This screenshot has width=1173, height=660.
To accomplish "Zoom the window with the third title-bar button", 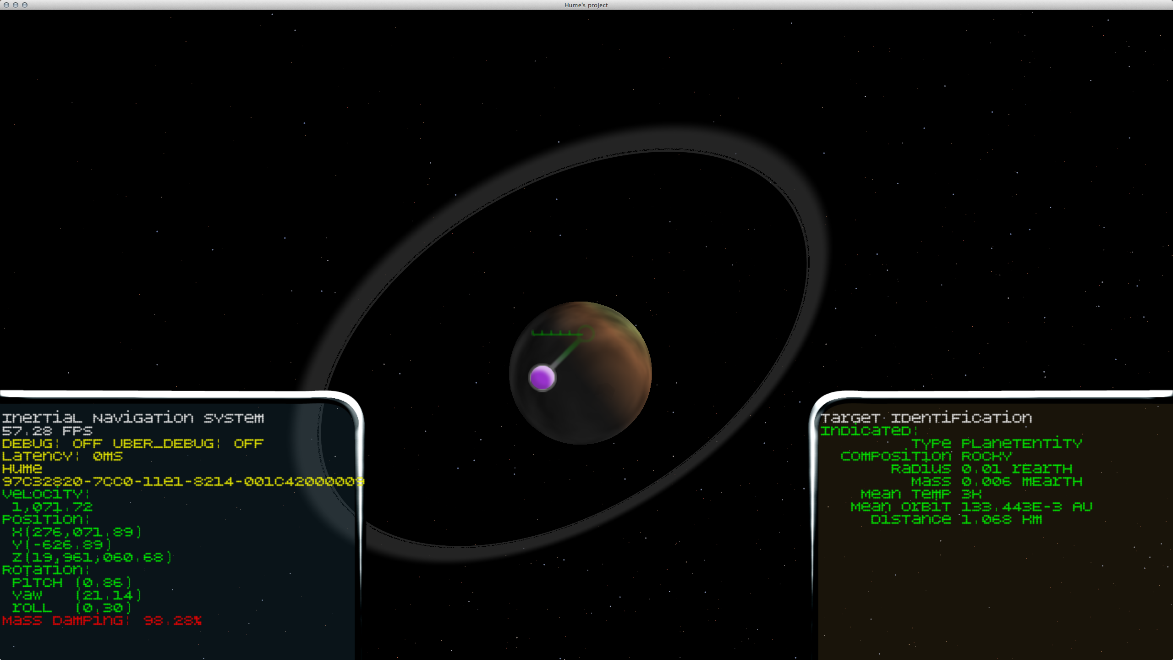I will pos(25,5).
